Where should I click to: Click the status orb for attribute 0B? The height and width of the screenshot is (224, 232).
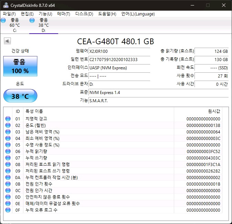[x=8, y=184]
